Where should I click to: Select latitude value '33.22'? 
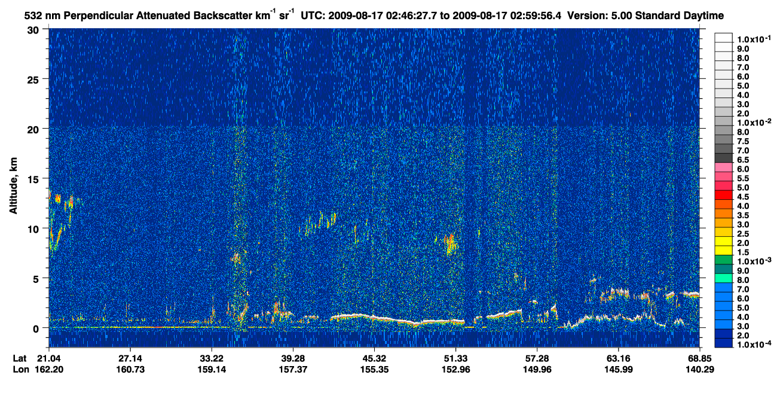pos(211,358)
